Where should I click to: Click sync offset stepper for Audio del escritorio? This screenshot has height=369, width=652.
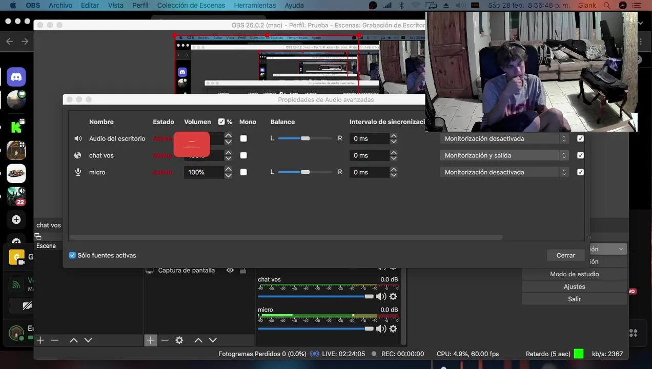pos(394,138)
